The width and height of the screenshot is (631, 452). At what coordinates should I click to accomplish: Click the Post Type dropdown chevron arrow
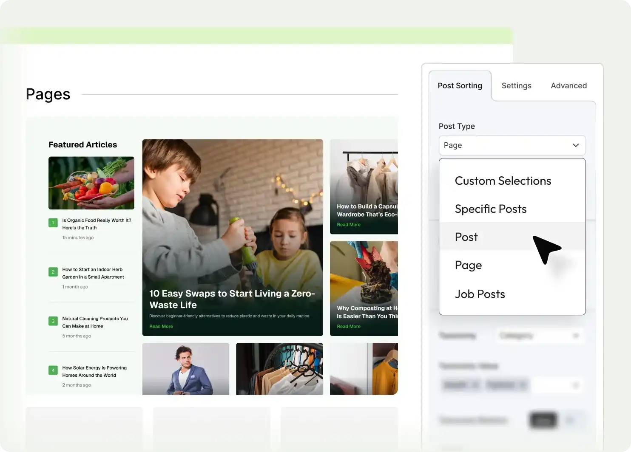(x=576, y=145)
